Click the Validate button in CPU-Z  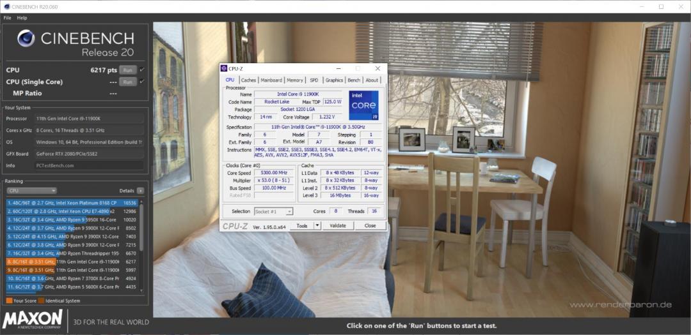point(338,225)
